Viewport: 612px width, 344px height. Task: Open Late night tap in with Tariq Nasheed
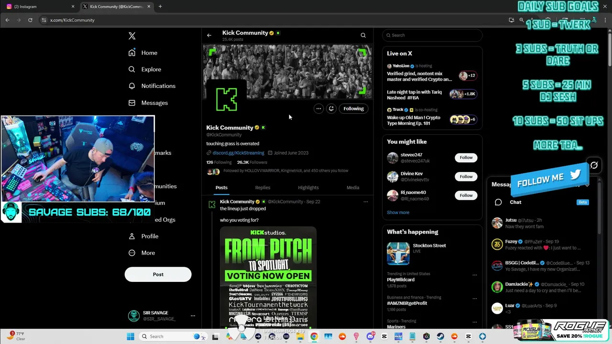[x=432, y=95]
